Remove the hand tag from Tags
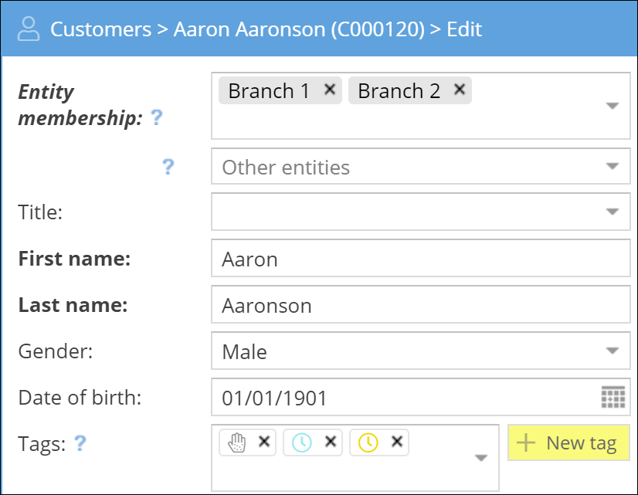Viewport: 638px width, 495px height. pos(264,442)
